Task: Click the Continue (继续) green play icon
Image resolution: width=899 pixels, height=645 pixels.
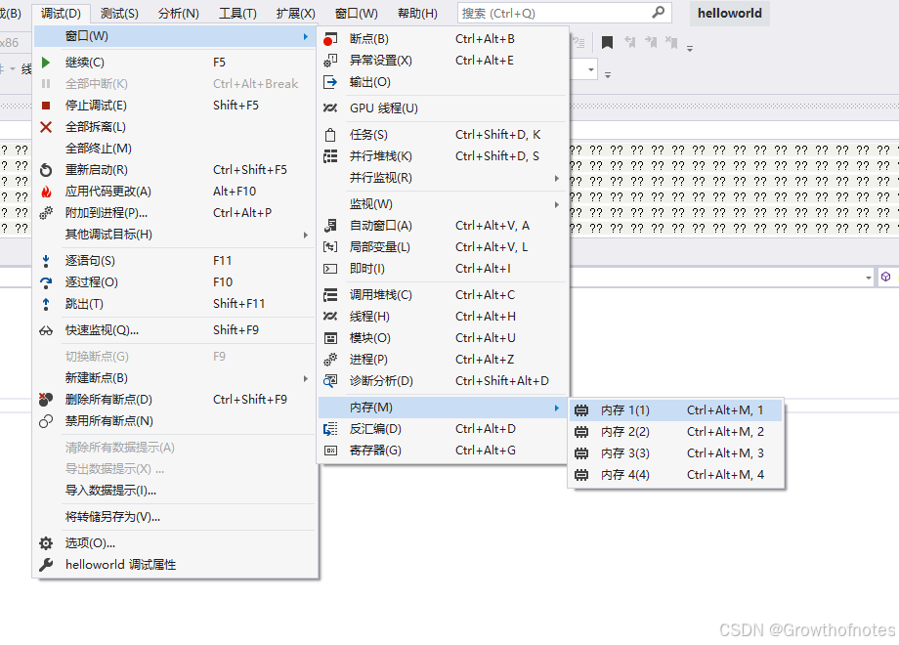Action: click(46, 63)
